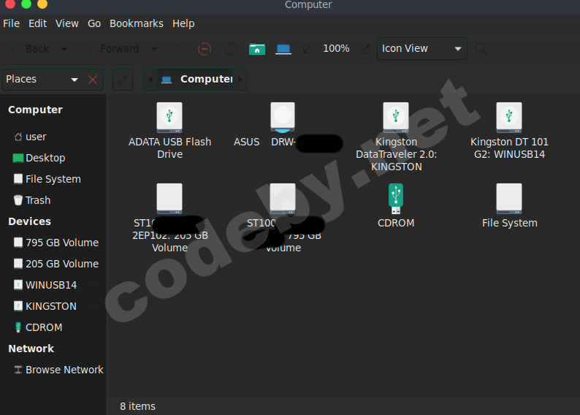Select the Kingston DataTraveler 2.0 drive icon

click(x=396, y=117)
